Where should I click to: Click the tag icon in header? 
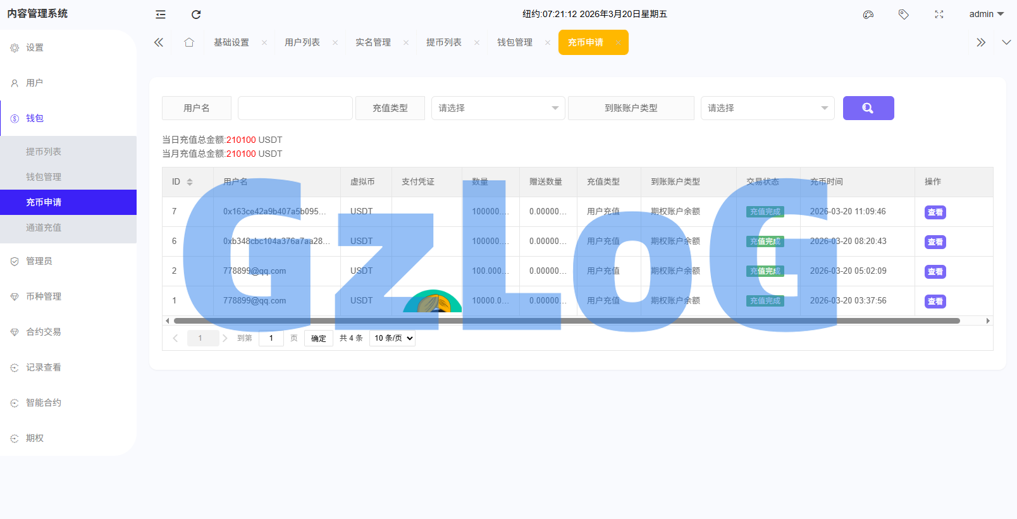tap(904, 15)
